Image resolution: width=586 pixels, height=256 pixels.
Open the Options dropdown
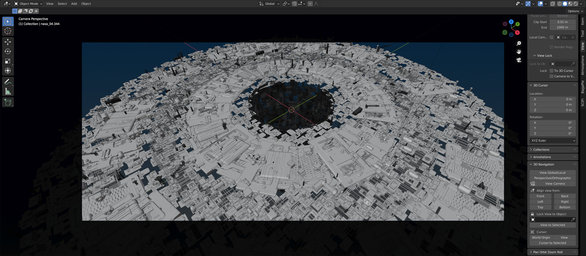(x=575, y=11)
